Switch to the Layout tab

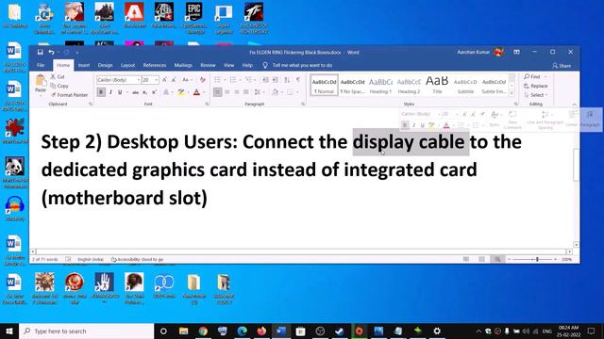pyautogui.click(x=127, y=65)
